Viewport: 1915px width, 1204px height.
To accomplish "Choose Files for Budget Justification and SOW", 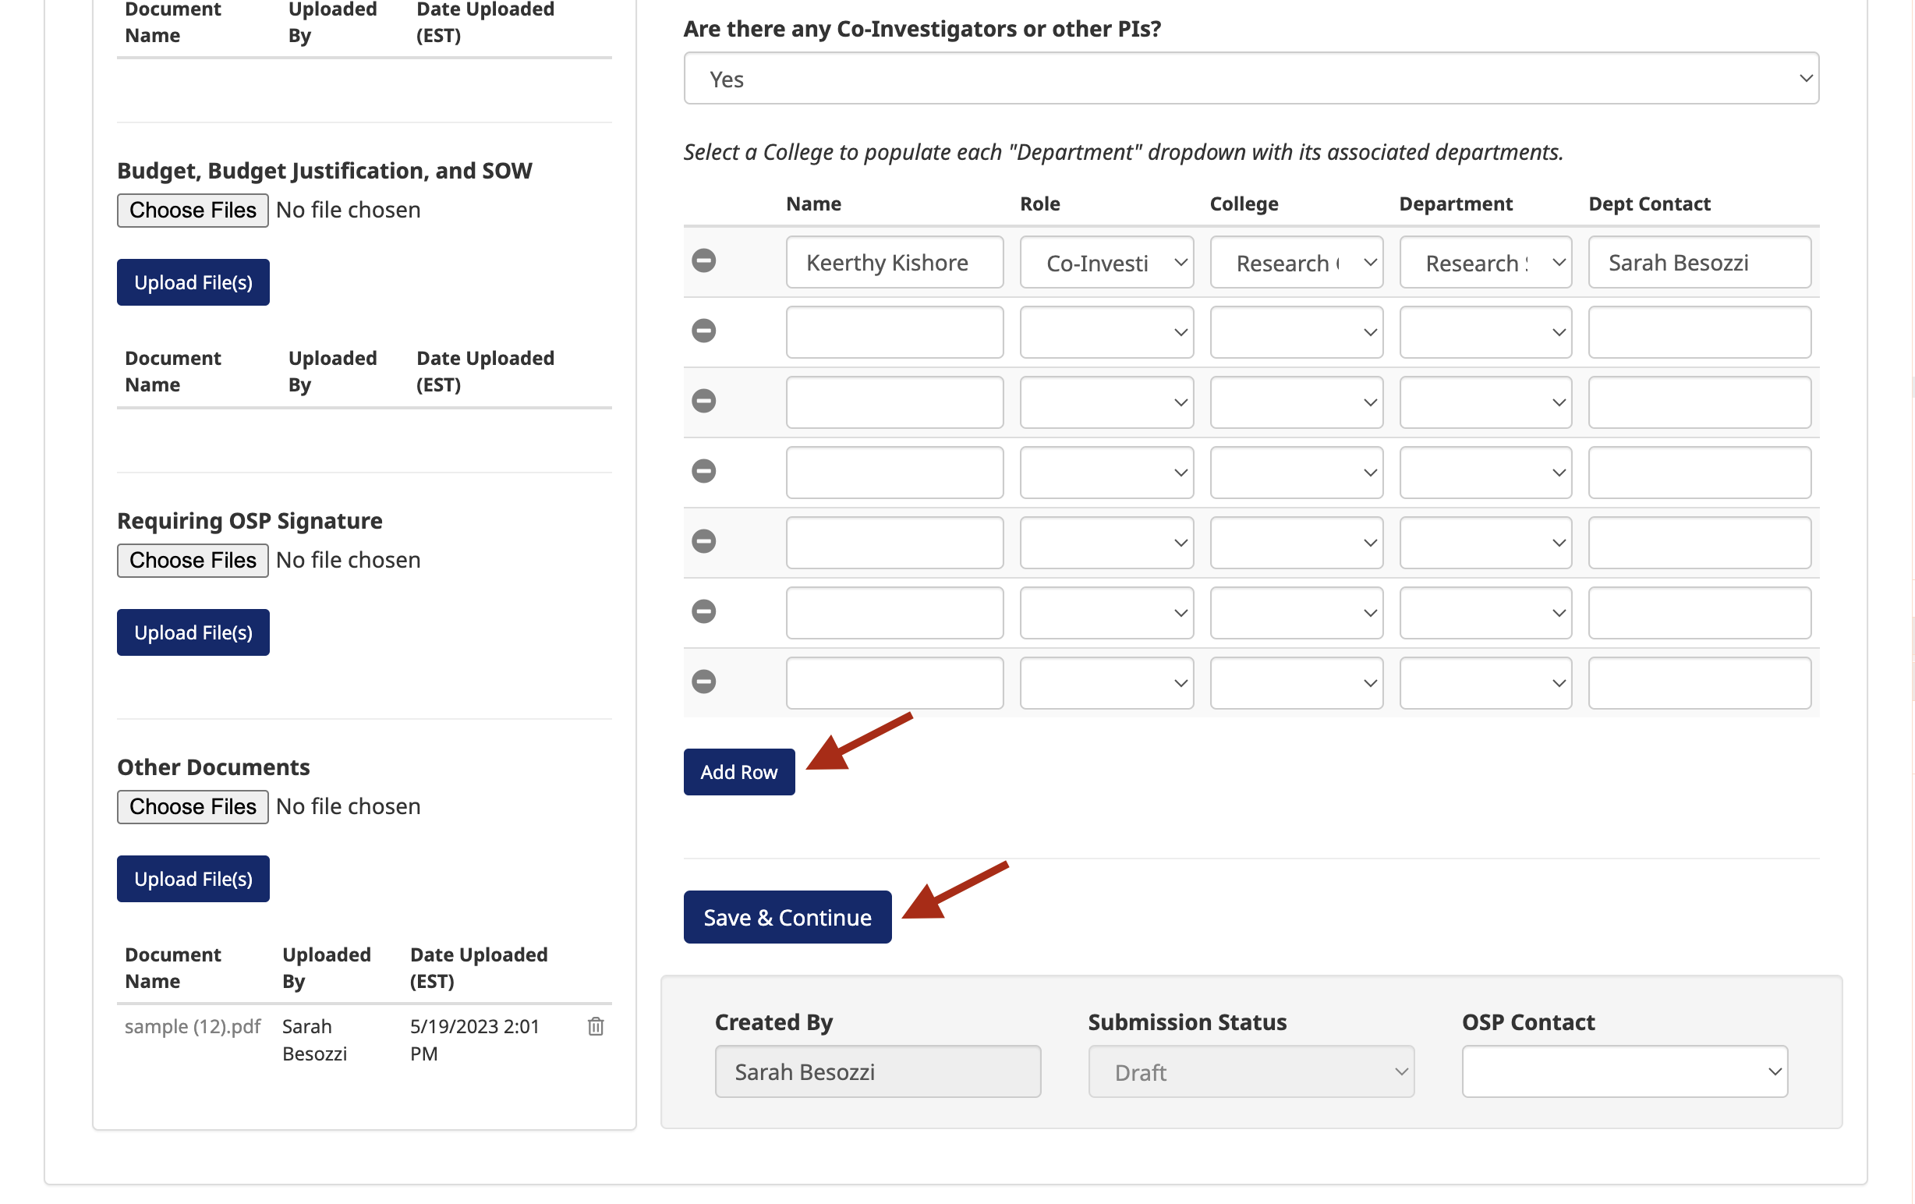I will click(x=193, y=211).
